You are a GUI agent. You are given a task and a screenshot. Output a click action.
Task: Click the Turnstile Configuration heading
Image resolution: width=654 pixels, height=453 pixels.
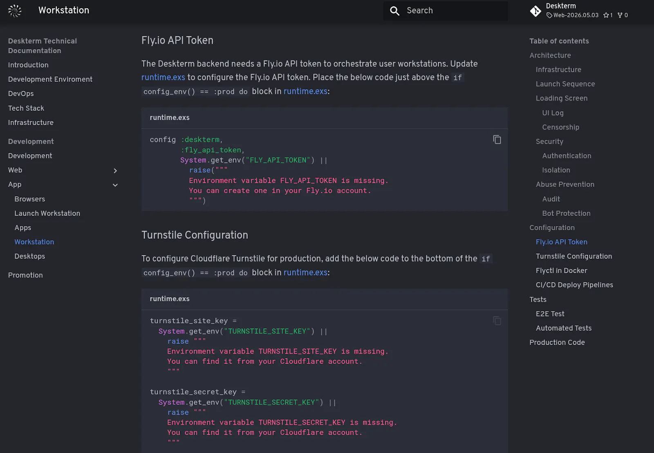[x=195, y=235]
